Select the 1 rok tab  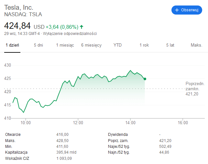(144, 45)
